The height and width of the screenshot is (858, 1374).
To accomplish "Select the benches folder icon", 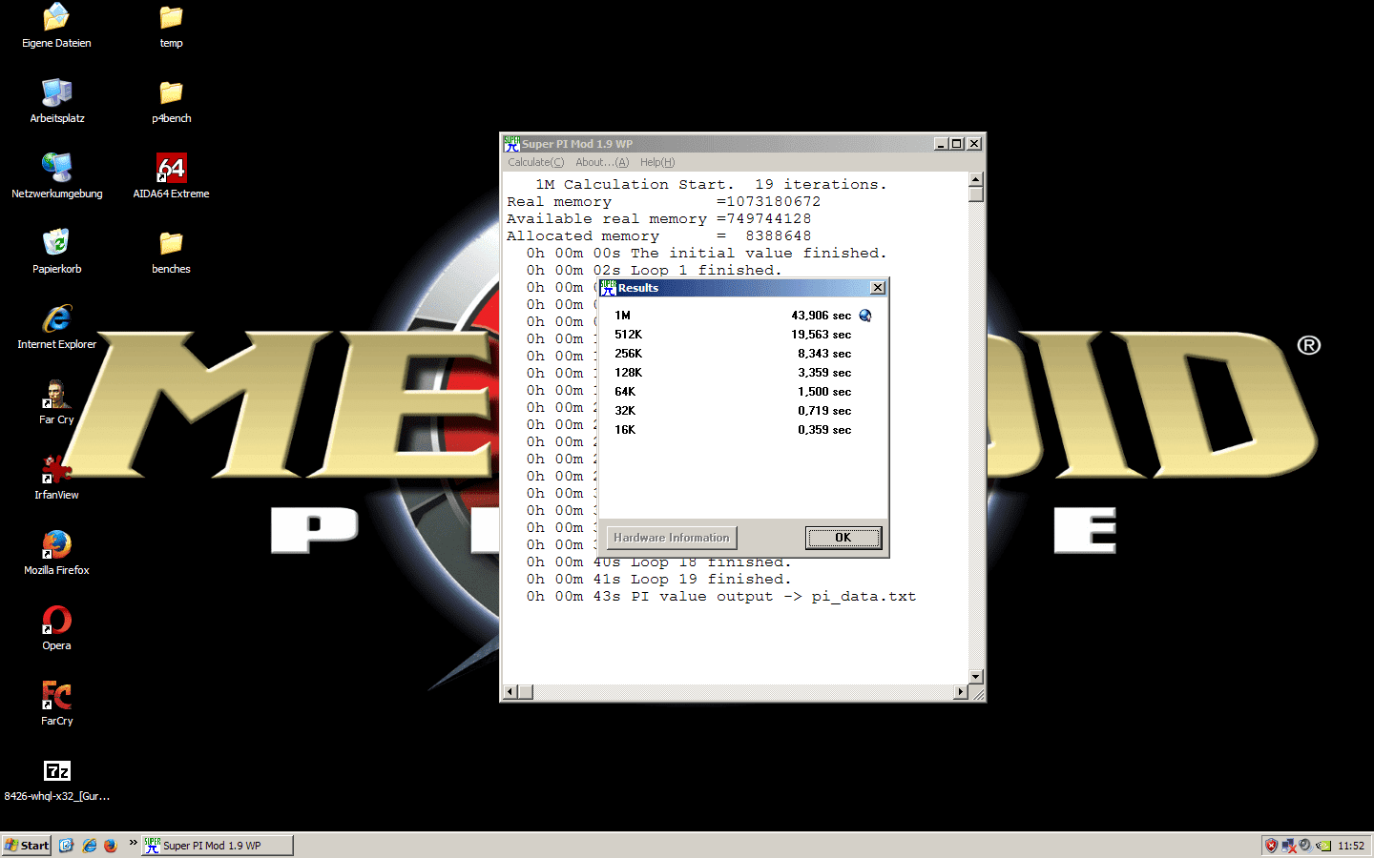I will 171,252.
